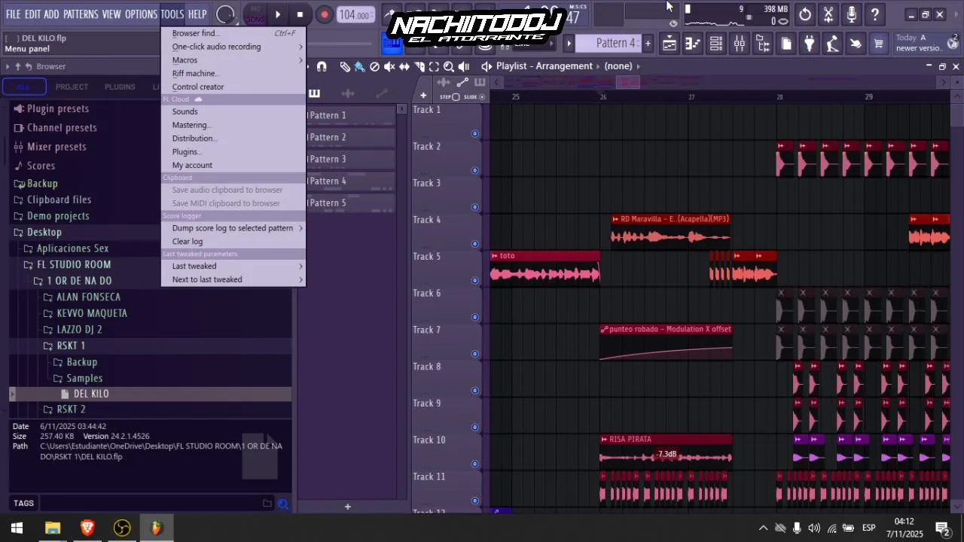This screenshot has width=964, height=542.
Task: Select the playlist slice tool
Action: [419, 67]
